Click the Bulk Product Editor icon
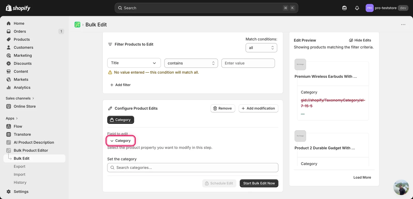Viewport: 413px width, 199px height. [9, 150]
